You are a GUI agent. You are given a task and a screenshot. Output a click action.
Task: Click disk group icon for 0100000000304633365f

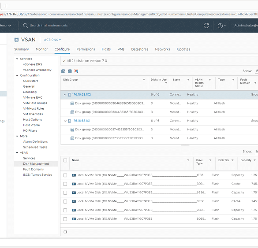(x=72, y=104)
